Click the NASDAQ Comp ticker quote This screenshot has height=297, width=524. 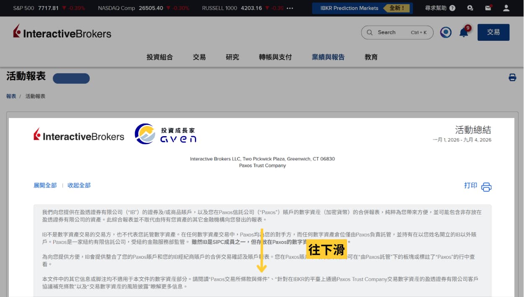[x=143, y=8]
